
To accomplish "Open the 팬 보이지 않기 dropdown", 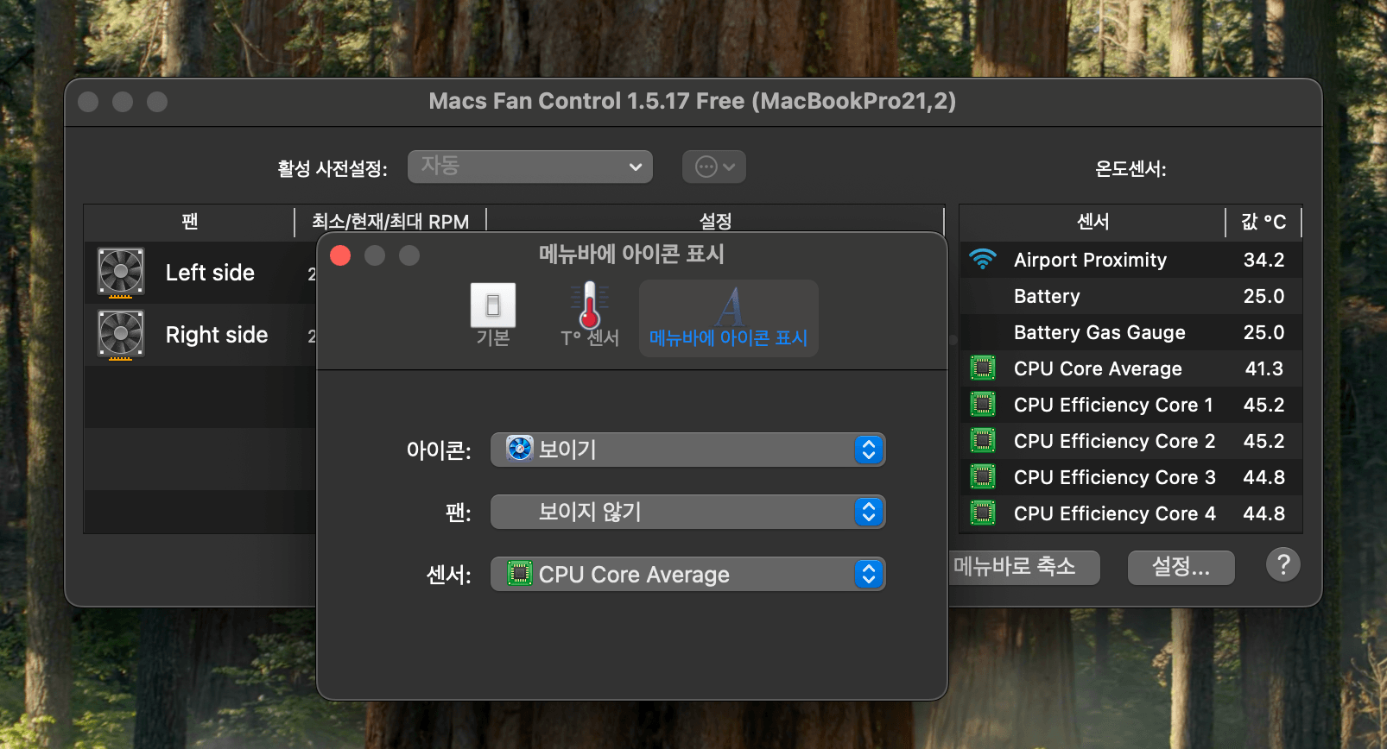I will point(688,512).
